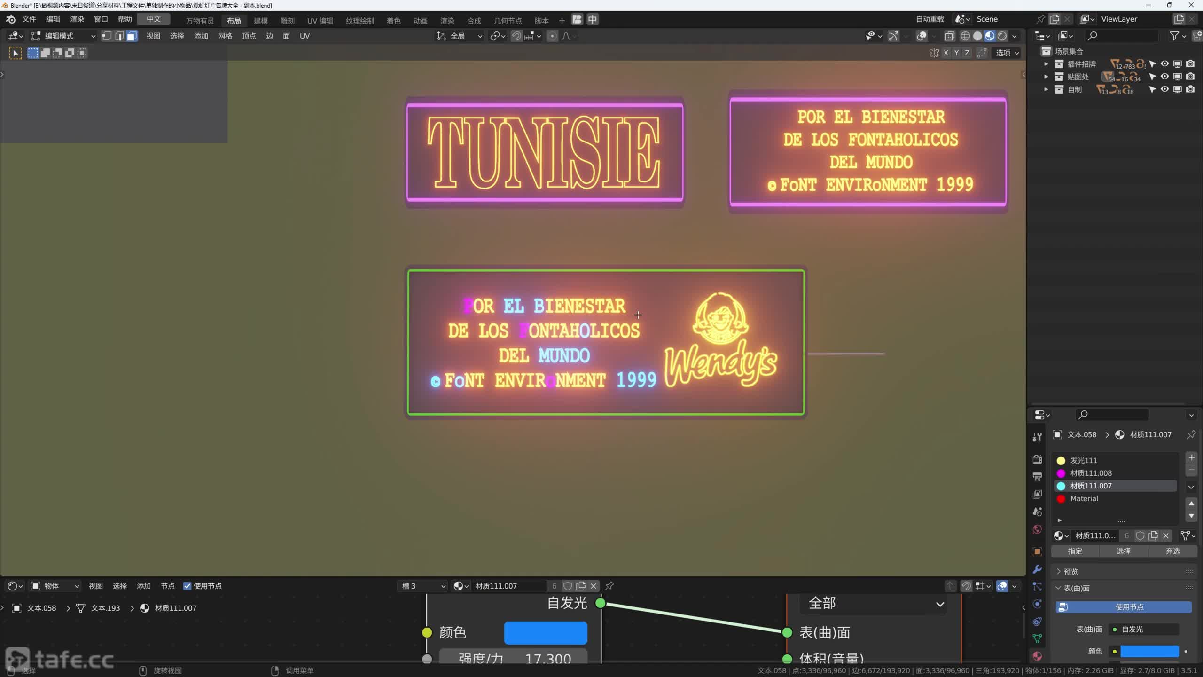Open Particles properties tab

[x=1037, y=586]
